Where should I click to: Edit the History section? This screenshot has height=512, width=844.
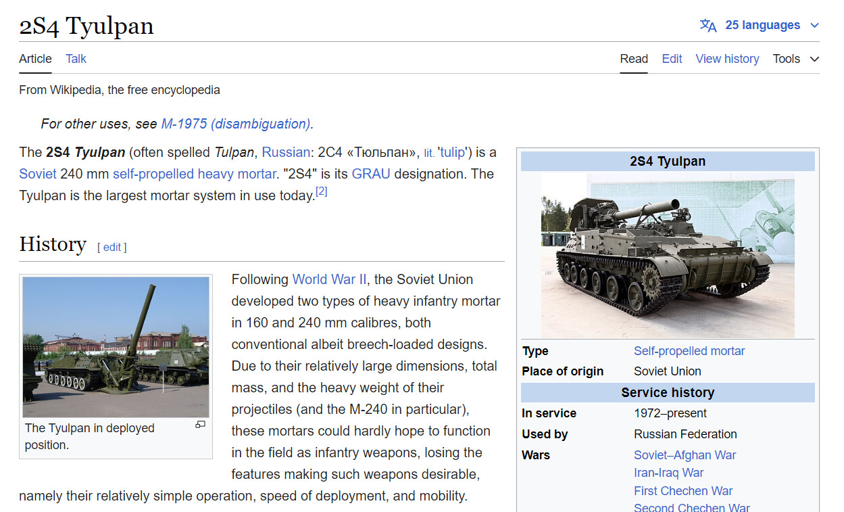tap(112, 247)
